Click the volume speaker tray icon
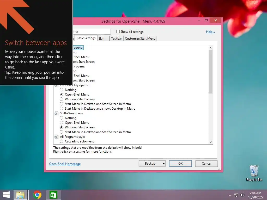 click(242, 195)
